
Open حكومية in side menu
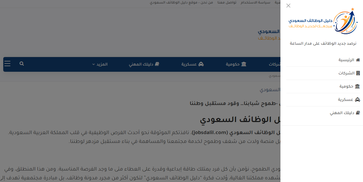[323, 86]
